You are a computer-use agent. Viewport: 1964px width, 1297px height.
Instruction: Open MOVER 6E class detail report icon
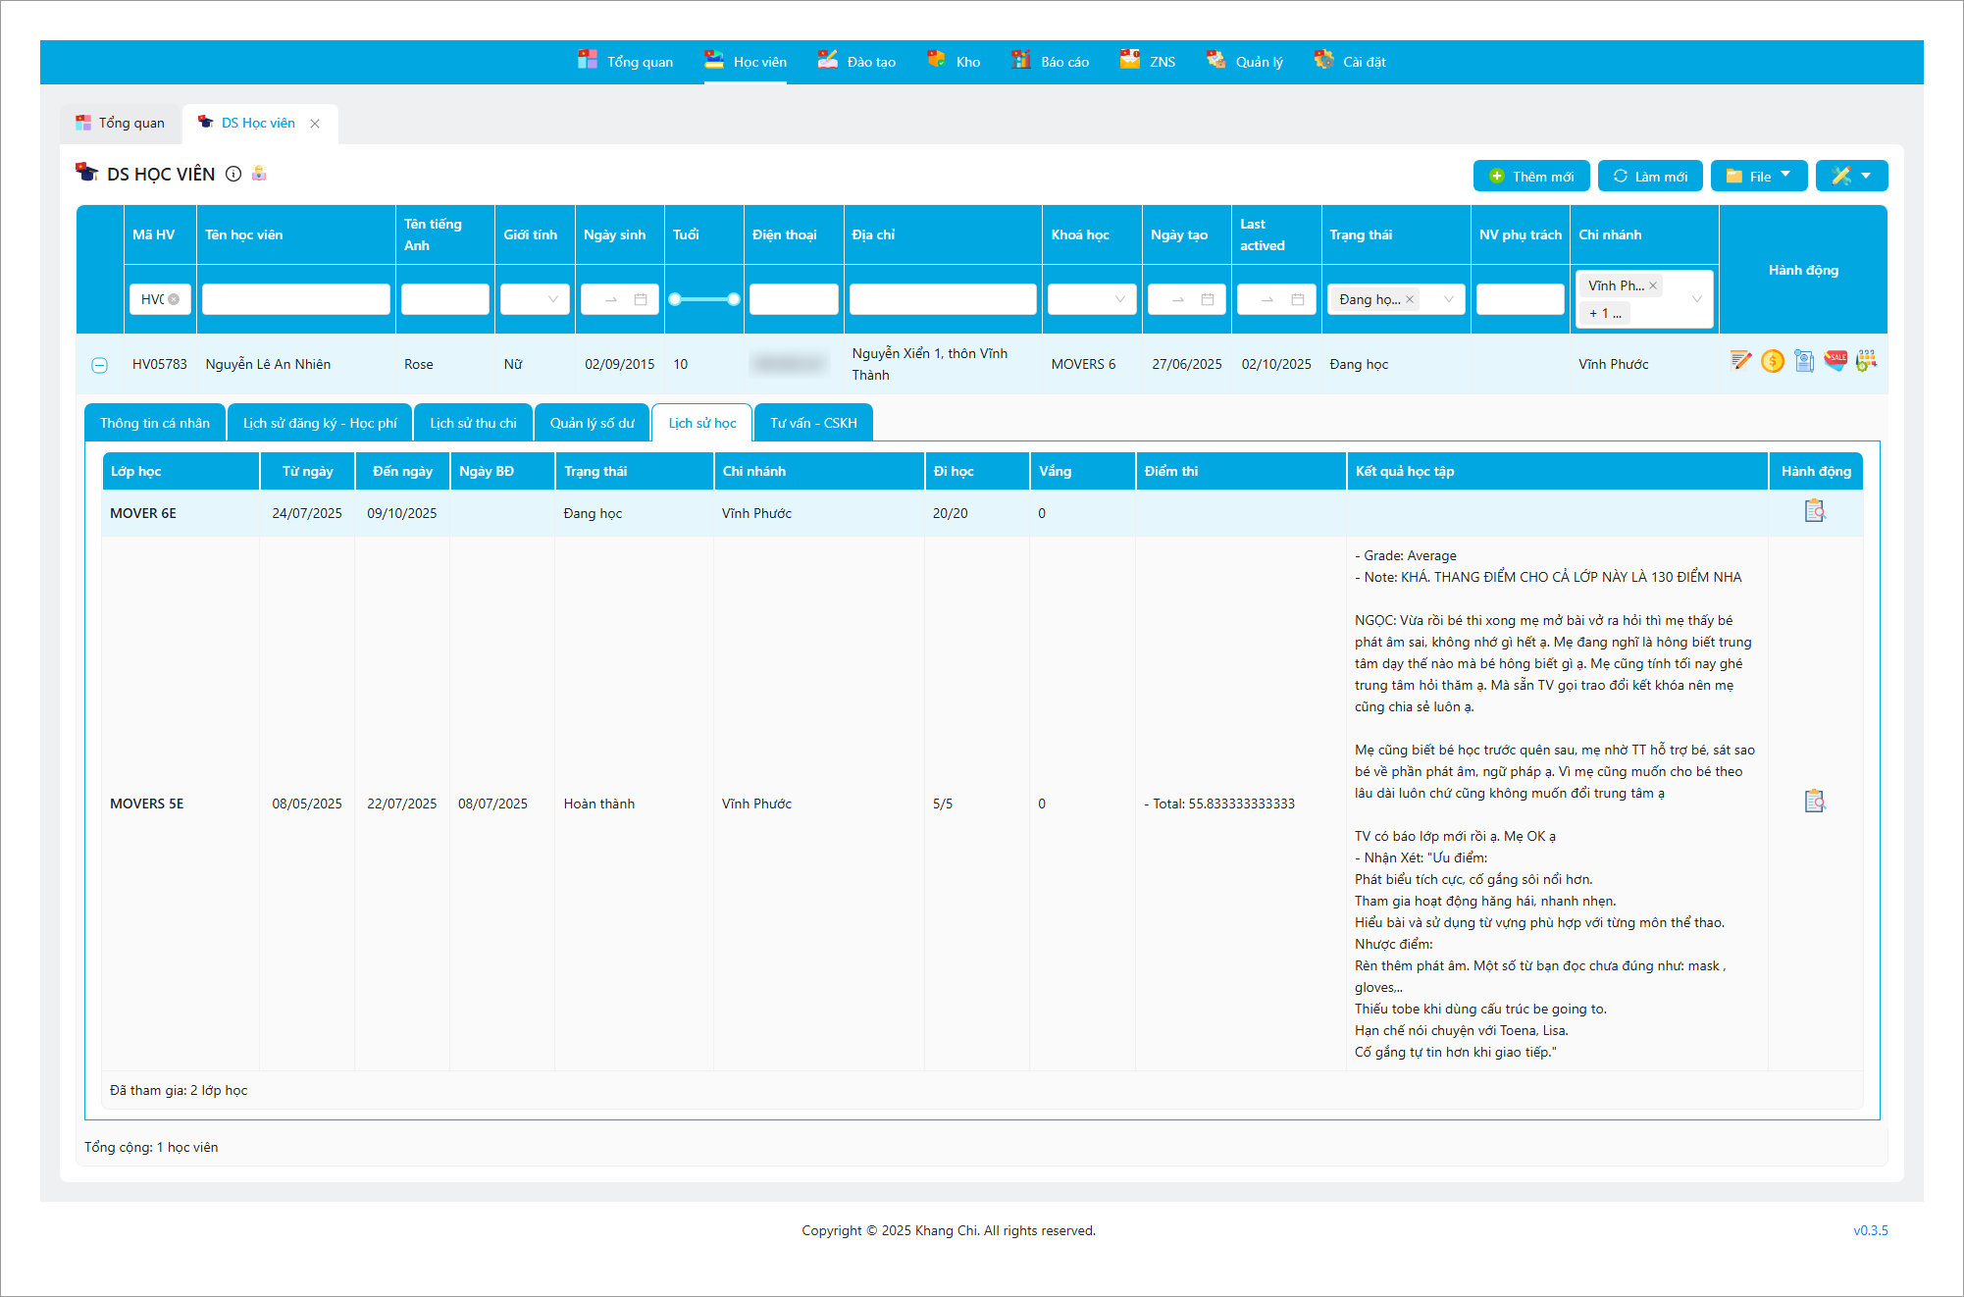pyautogui.click(x=1814, y=511)
